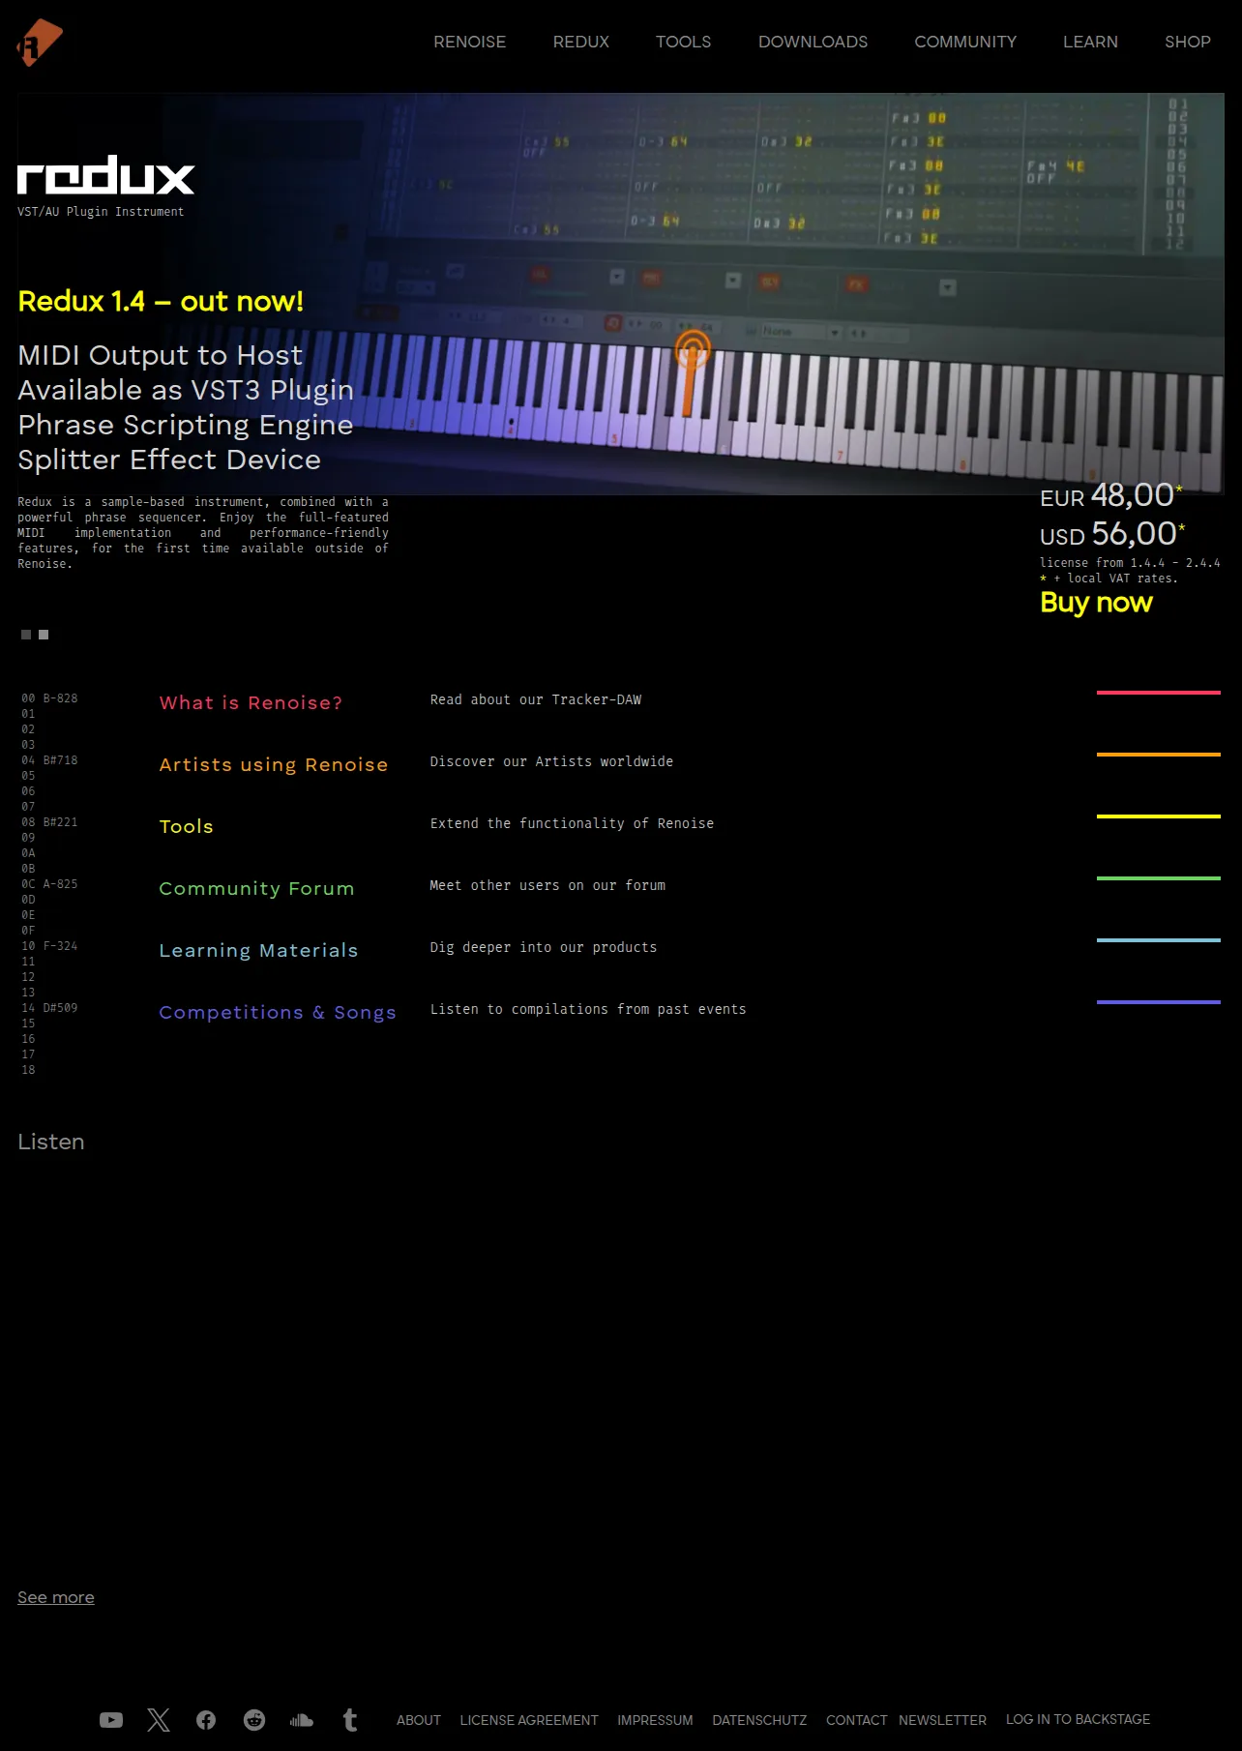Open the DATENSCHUTZ footer link

click(x=759, y=1720)
